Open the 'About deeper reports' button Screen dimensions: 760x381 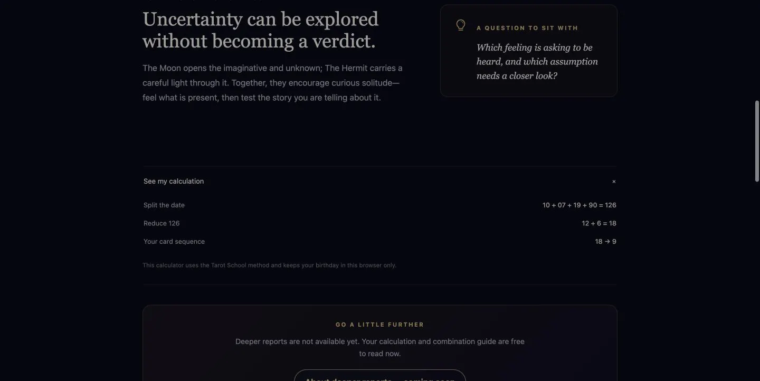click(380, 376)
